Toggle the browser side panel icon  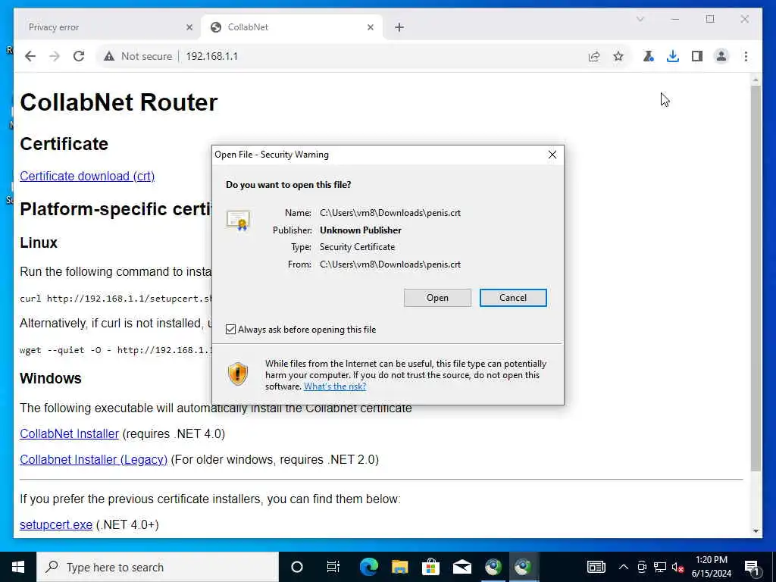pos(697,56)
